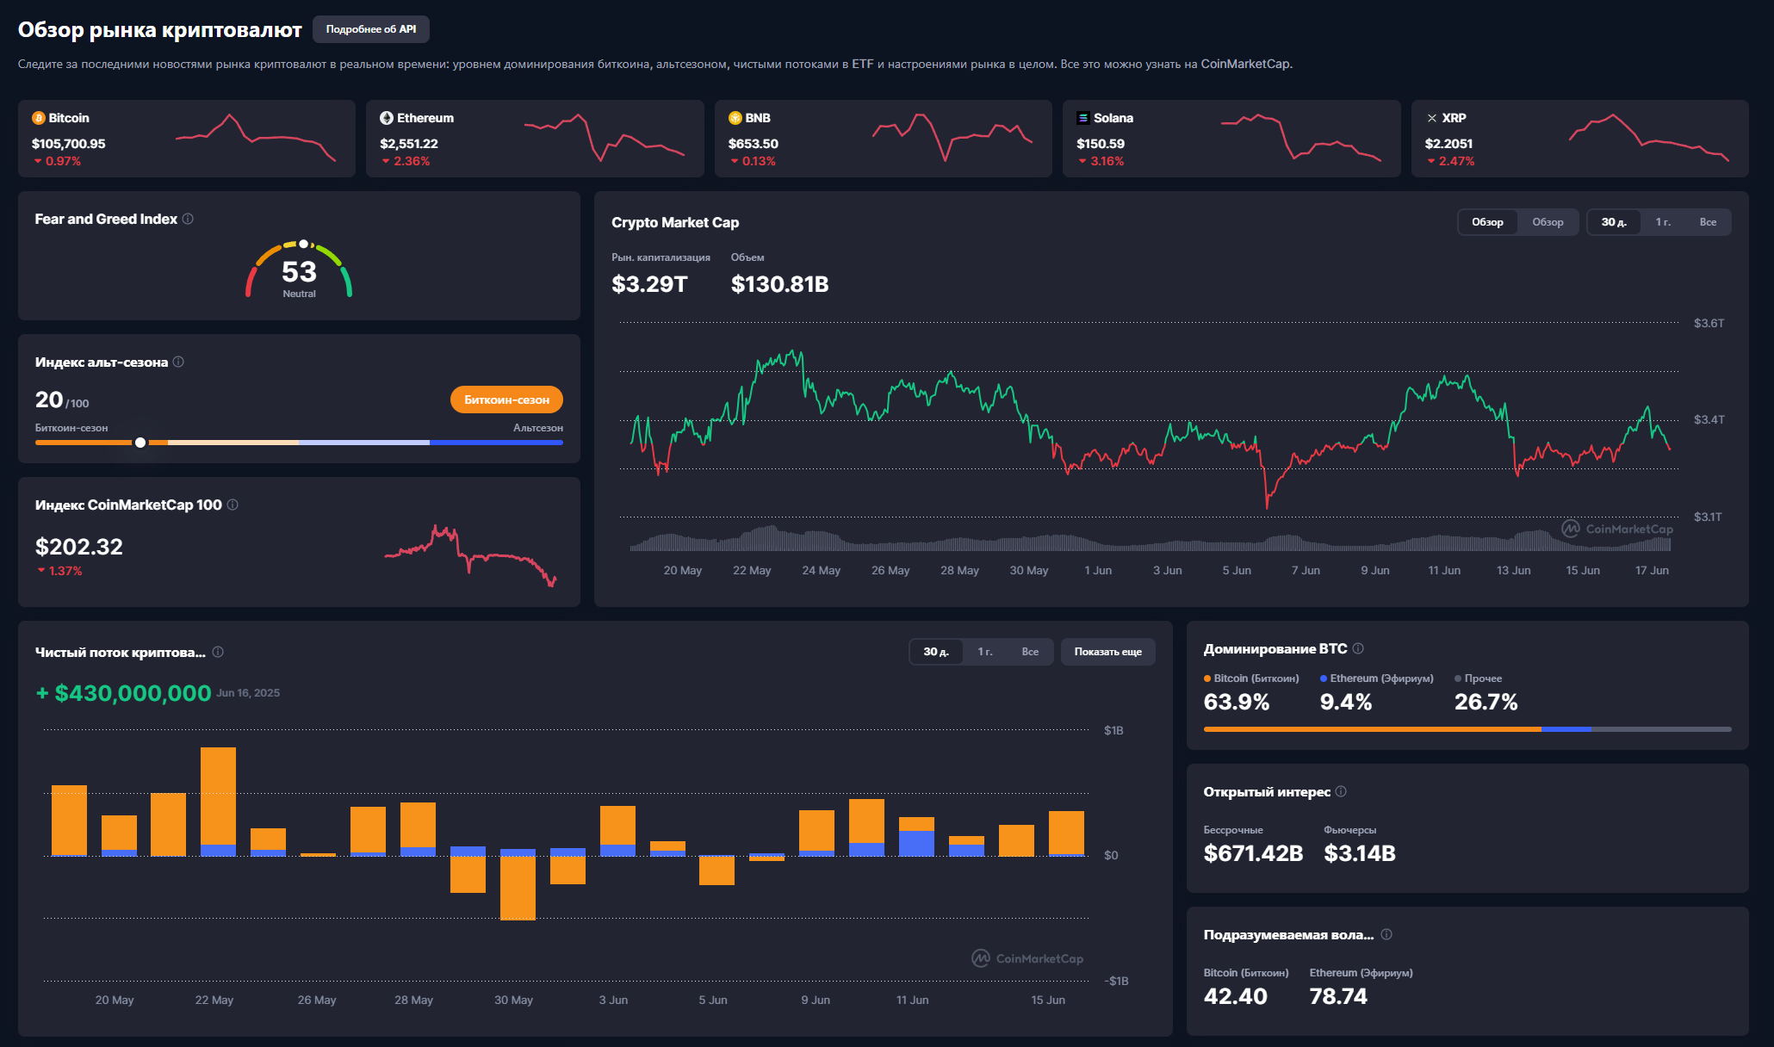Viewport: 1774px width, 1047px height.
Task: Switch Market Cap chart to 1 г. range
Action: click(x=1663, y=222)
